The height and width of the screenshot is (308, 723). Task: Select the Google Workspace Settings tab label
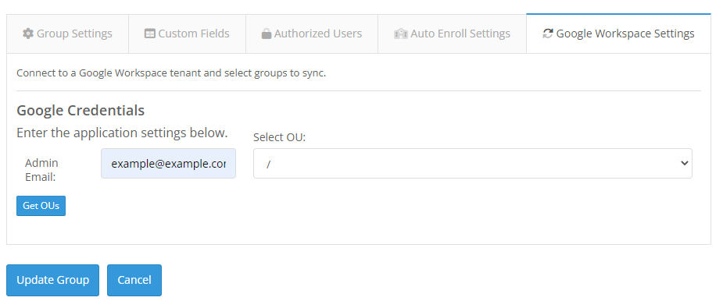click(625, 34)
